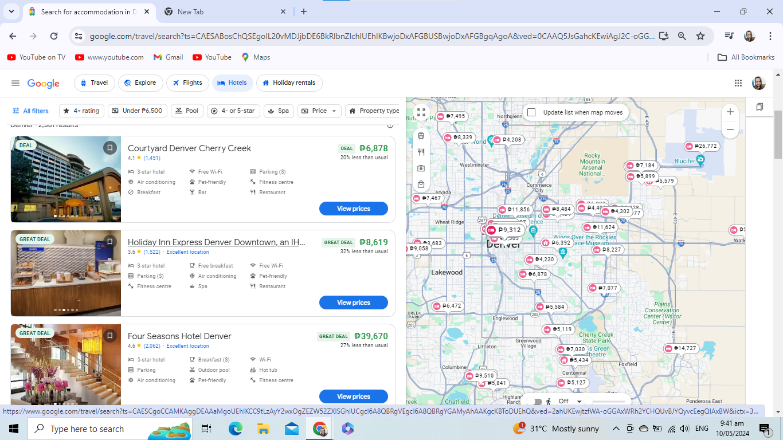Select the ₱26,772 hotel marker on the map

coord(702,146)
